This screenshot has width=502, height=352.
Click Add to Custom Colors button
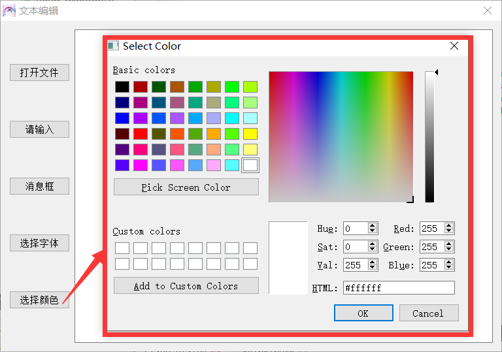tap(186, 285)
